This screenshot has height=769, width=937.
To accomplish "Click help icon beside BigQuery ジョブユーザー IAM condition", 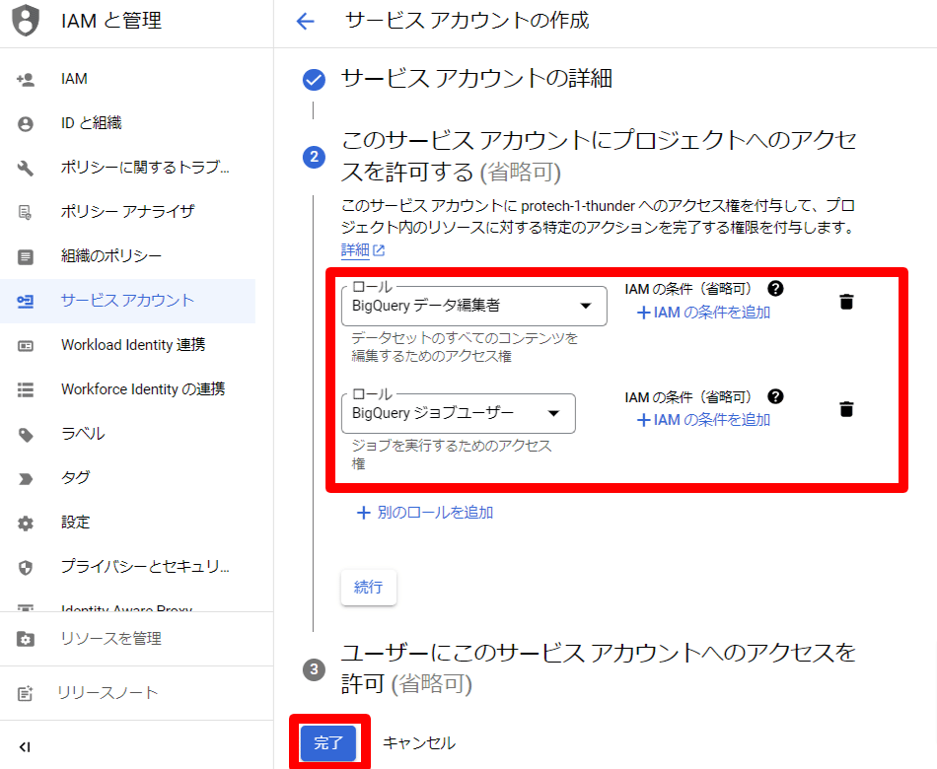I will 775,396.
